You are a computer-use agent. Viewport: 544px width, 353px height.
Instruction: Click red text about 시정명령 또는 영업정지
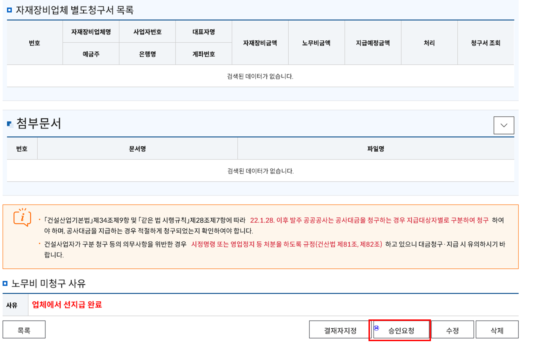click(x=286, y=244)
